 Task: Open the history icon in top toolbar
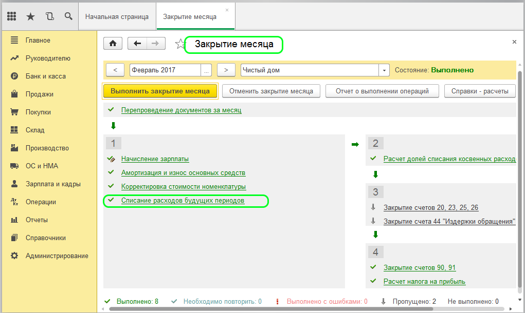tap(49, 16)
